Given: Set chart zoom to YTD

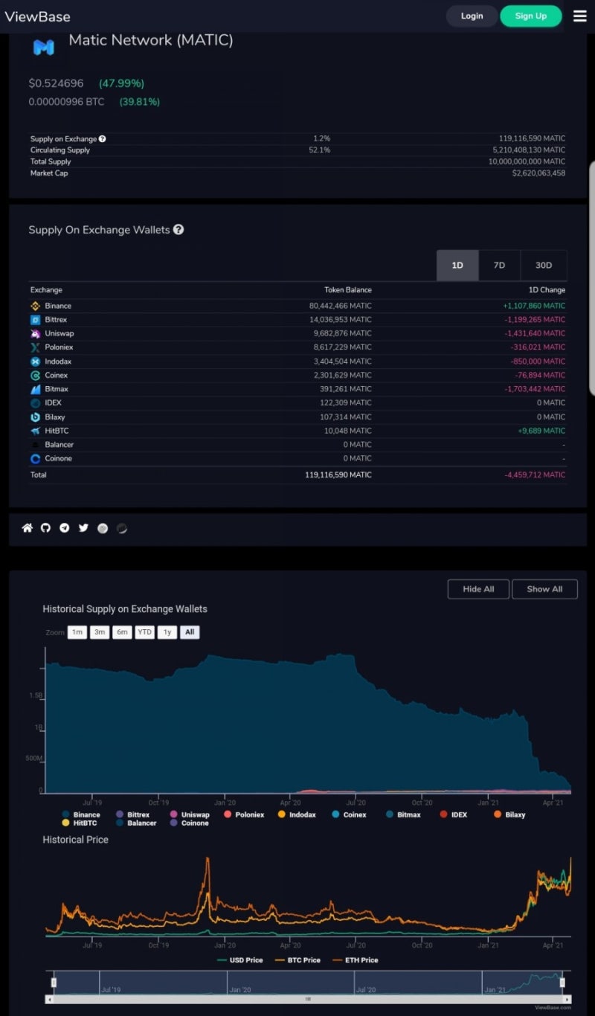Looking at the screenshot, I should [144, 632].
